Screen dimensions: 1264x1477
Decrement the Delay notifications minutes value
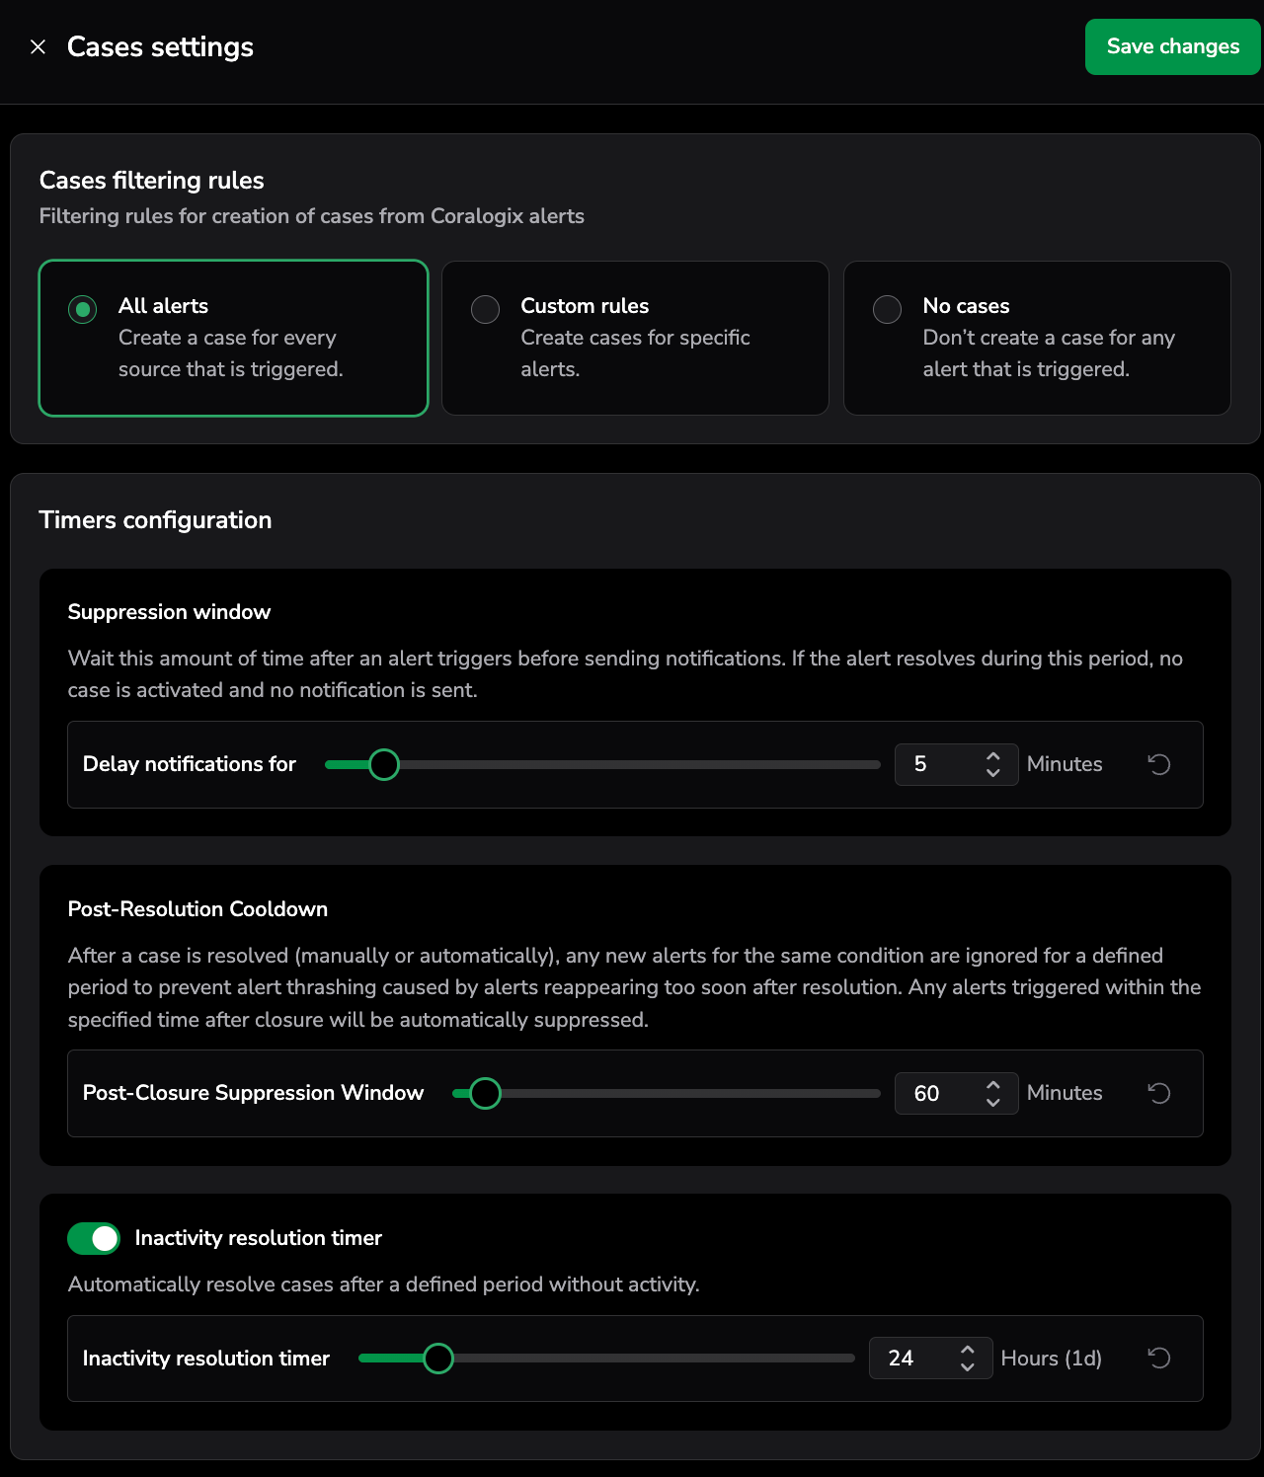(x=993, y=773)
